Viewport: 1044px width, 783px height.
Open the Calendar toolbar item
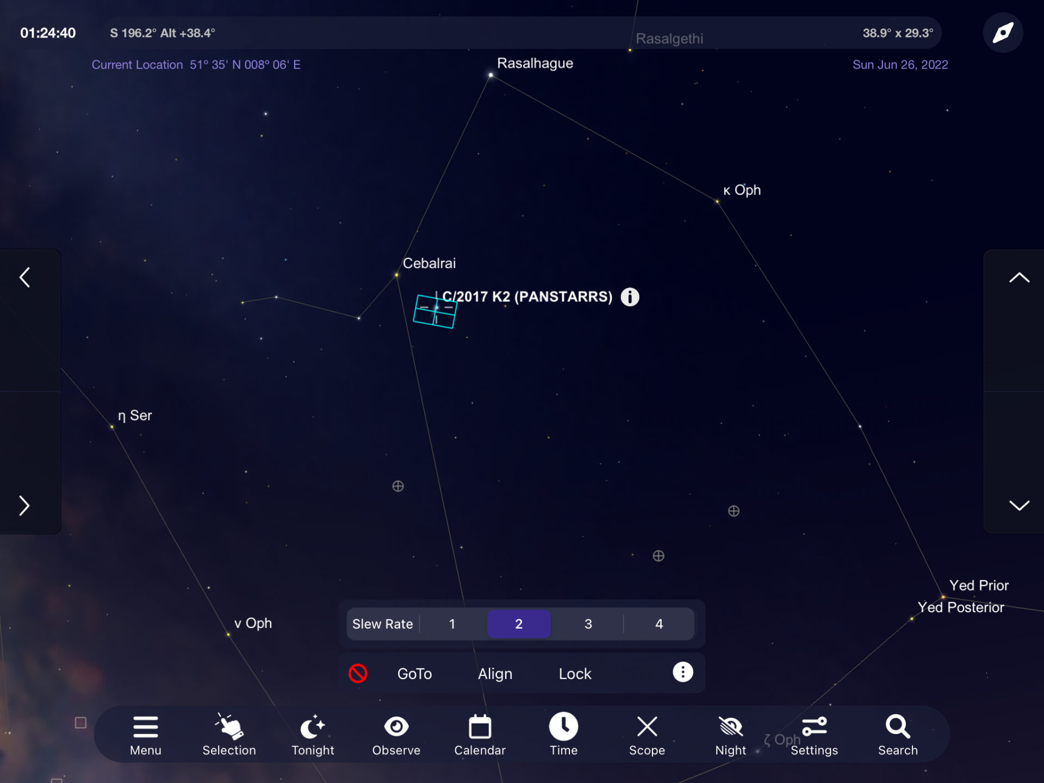(x=480, y=735)
